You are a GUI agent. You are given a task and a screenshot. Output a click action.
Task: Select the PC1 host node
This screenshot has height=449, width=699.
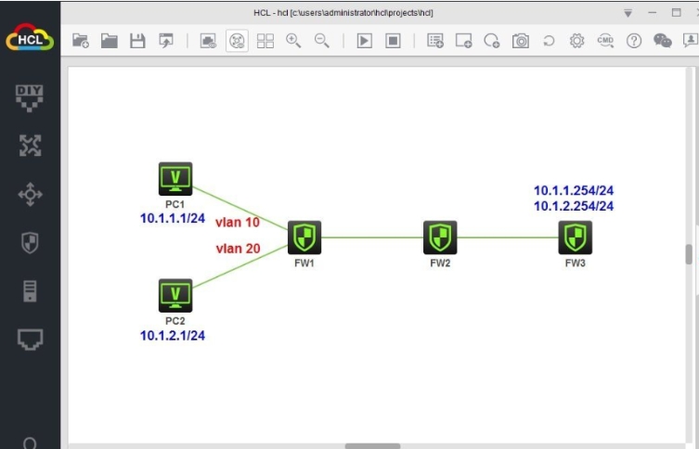click(x=175, y=178)
